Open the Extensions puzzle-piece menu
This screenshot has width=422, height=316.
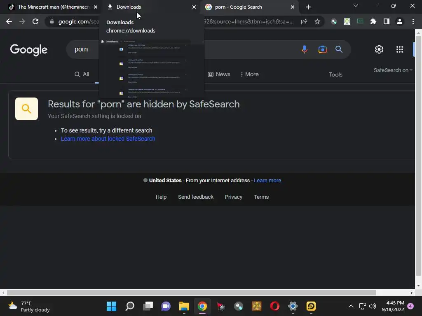click(x=373, y=21)
